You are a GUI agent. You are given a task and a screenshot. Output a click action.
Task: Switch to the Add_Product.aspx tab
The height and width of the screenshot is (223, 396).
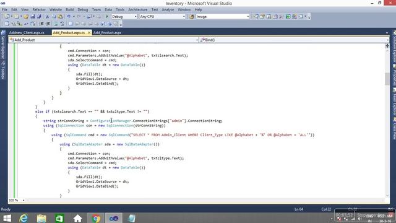pyautogui.click(x=107, y=33)
